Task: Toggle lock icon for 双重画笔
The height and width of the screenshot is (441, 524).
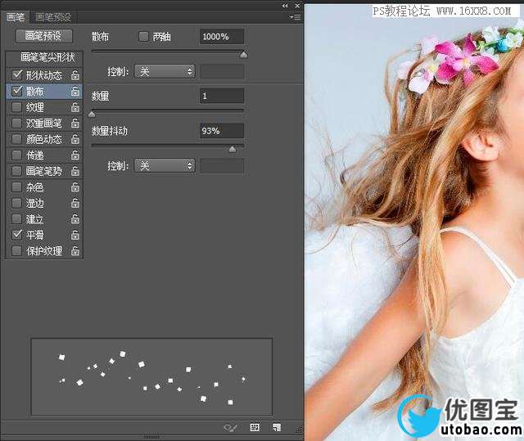Action: (x=75, y=124)
